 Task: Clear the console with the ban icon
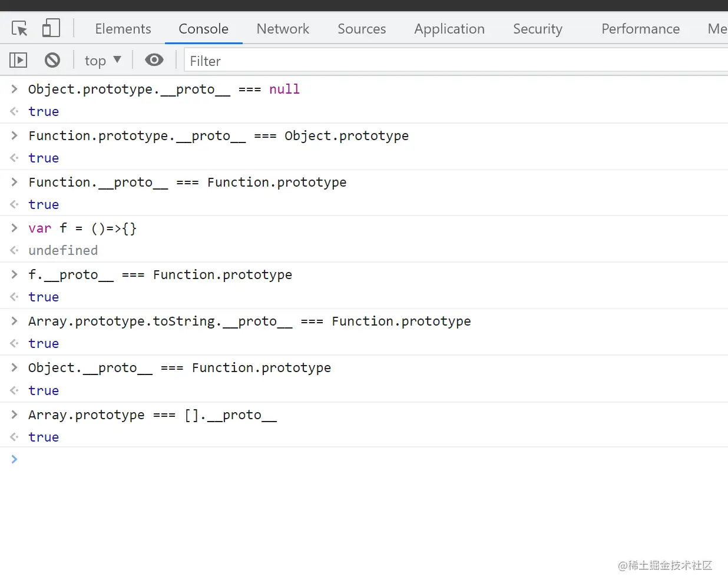[52, 60]
